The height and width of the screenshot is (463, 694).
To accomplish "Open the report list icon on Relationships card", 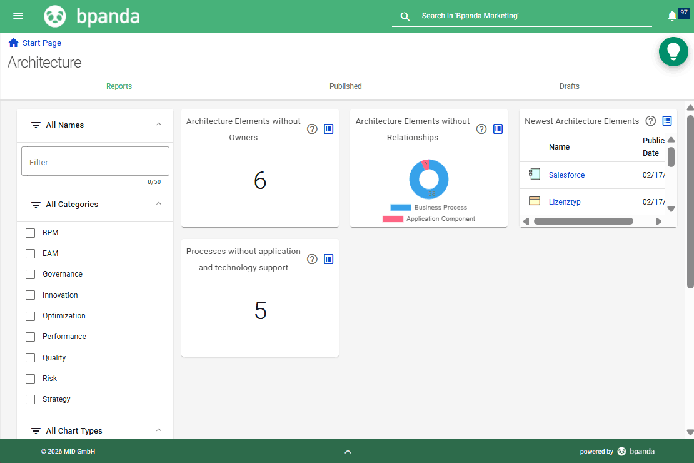I will [498, 129].
